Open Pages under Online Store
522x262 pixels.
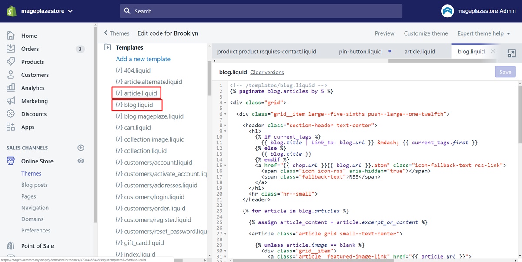pyautogui.click(x=29, y=196)
